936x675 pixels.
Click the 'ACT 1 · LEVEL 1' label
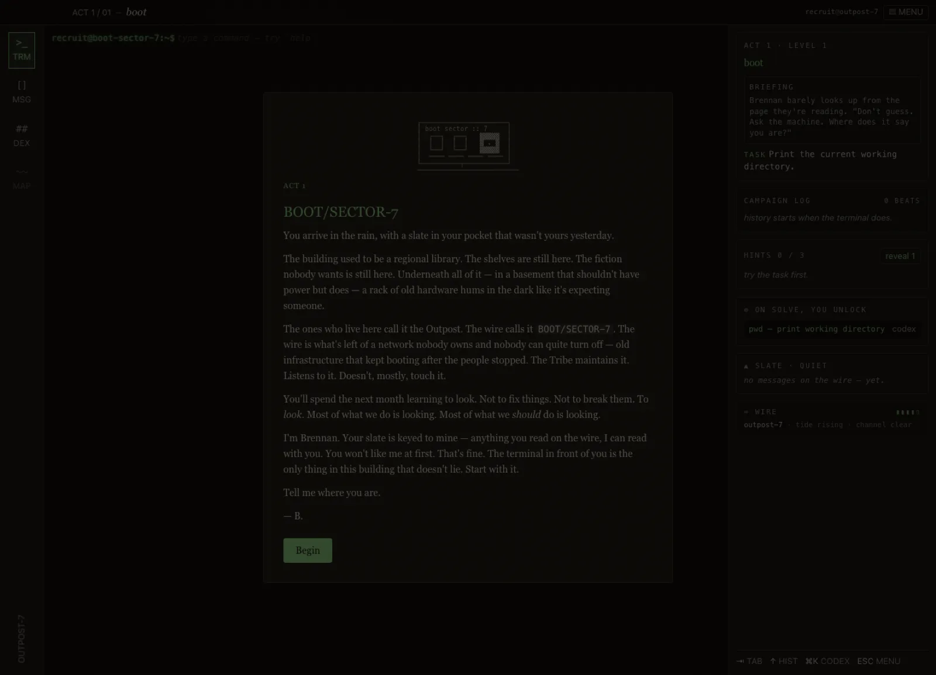pos(785,45)
